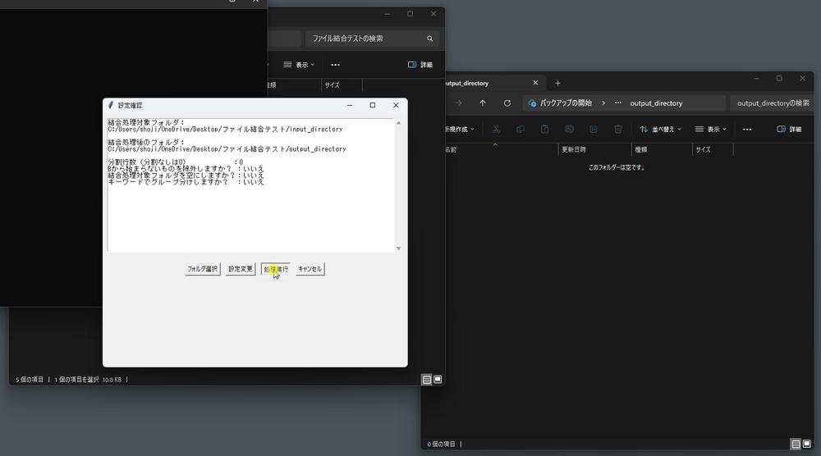Click the down scroll arrow in the 設定確認 text area

tap(398, 249)
